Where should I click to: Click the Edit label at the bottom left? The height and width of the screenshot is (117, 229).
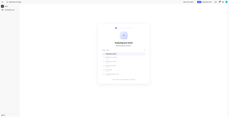coord(4,115)
